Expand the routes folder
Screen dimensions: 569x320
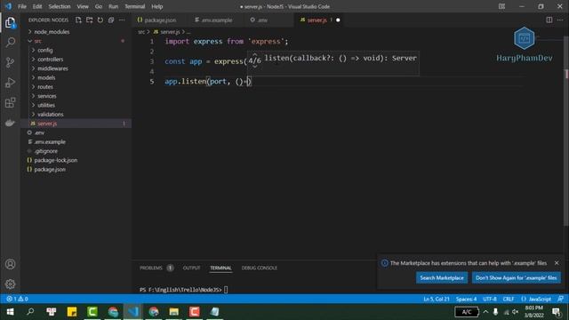coord(45,87)
